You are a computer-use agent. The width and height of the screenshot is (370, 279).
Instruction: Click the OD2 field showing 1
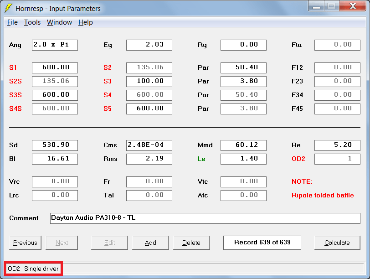338,159
